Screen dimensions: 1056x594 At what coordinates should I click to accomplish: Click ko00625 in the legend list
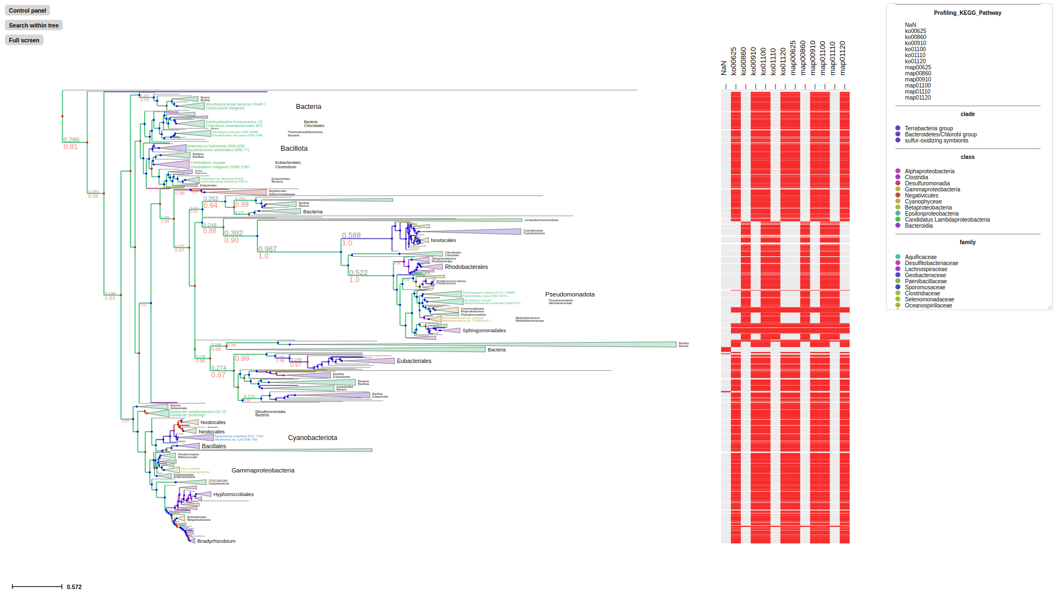[916, 31]
